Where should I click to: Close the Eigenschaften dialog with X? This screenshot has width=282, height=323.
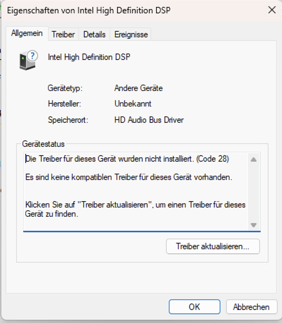[272, 10]
